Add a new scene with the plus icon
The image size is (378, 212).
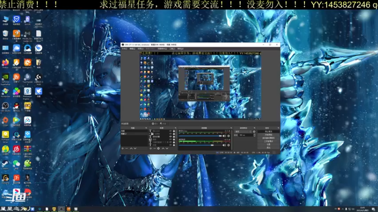coord(122,148)
